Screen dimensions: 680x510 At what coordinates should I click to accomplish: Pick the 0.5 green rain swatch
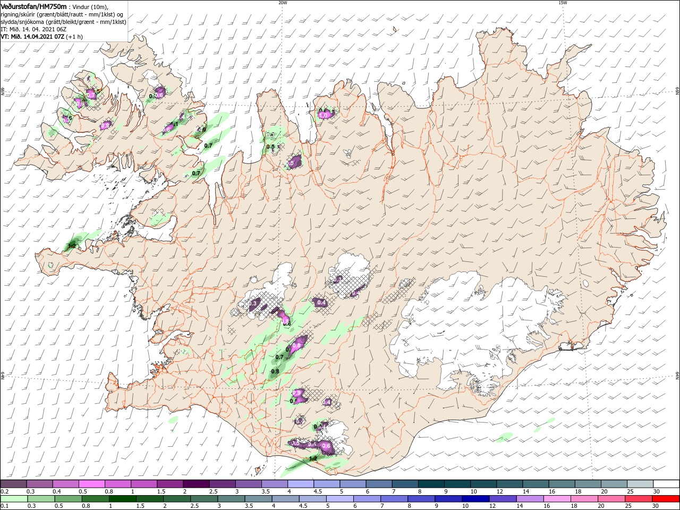[68, 499]
